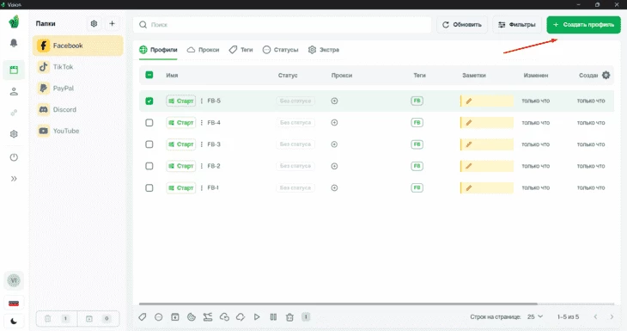Click the trash delete icon in bottom toolbar

289,317
